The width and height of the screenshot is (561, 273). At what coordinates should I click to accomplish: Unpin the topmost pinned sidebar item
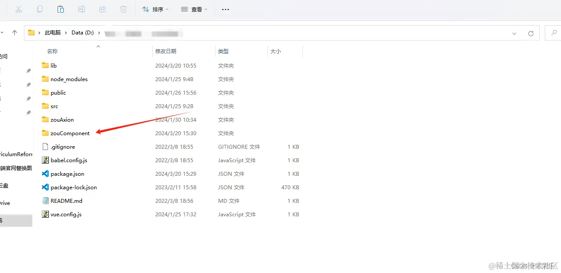click(28, 71)
